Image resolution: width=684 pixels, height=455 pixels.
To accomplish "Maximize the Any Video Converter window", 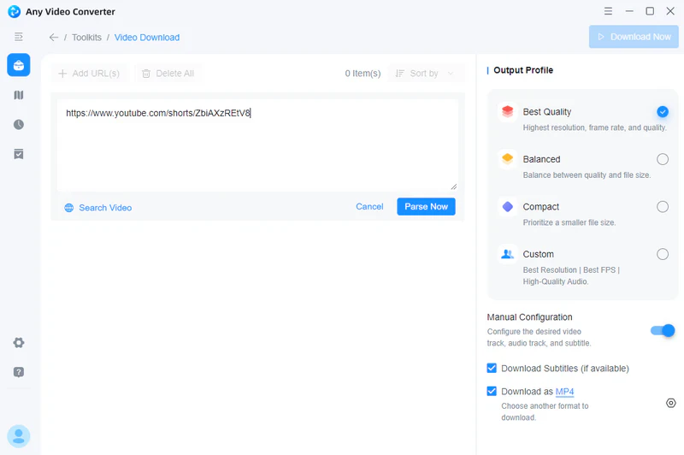I will [x=650, y=11].
